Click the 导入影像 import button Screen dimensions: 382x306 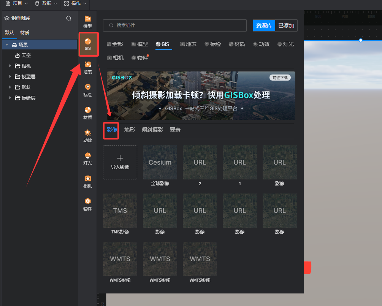pyautogui.click(x=120, y=162)
